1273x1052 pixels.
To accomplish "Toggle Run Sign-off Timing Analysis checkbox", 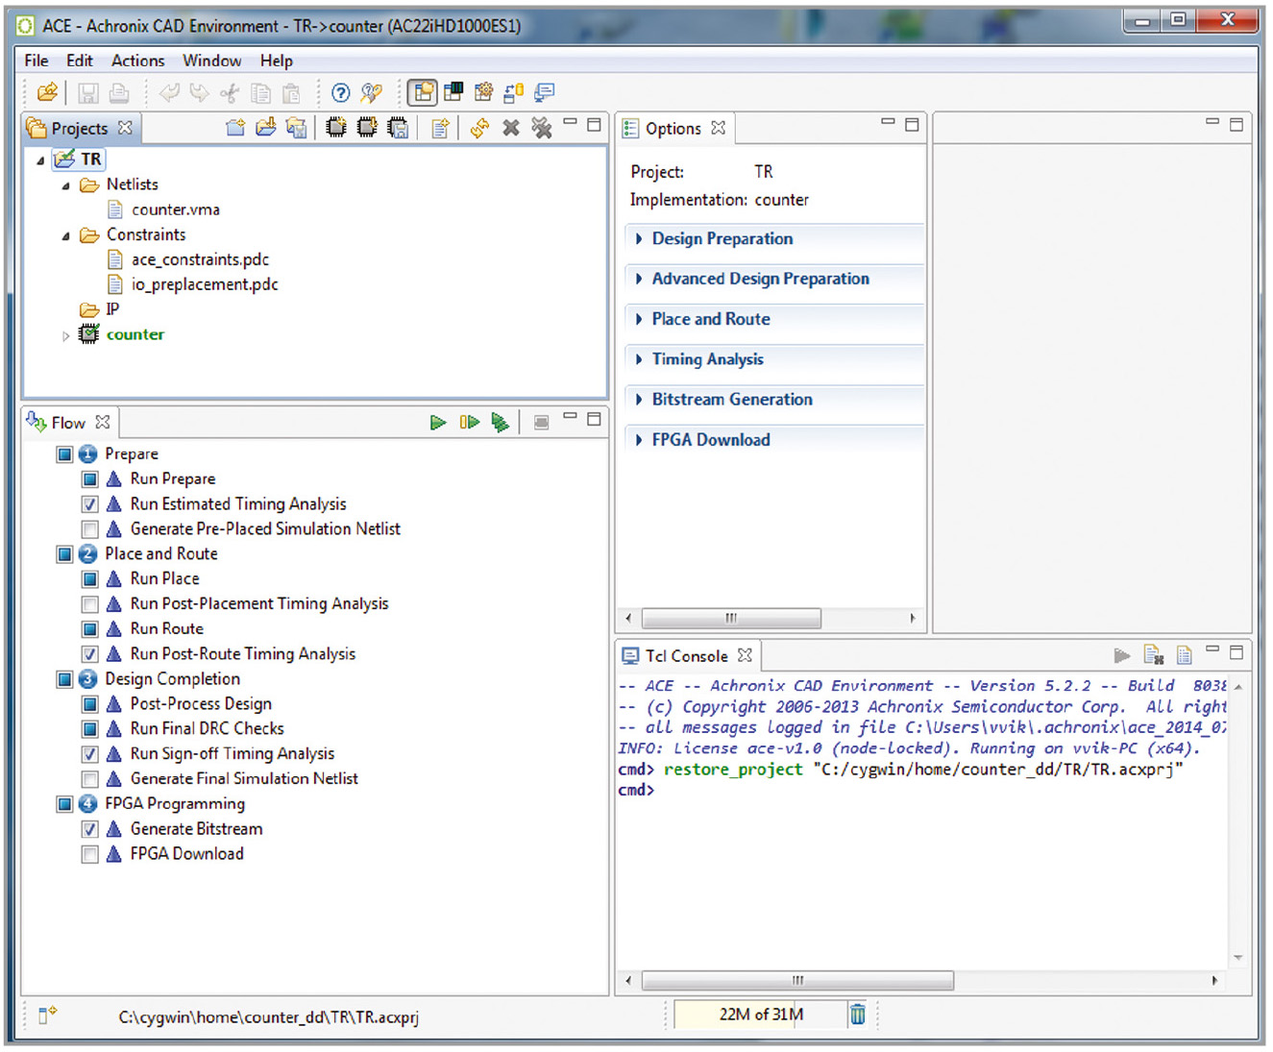I will click(x=89, y=754).
